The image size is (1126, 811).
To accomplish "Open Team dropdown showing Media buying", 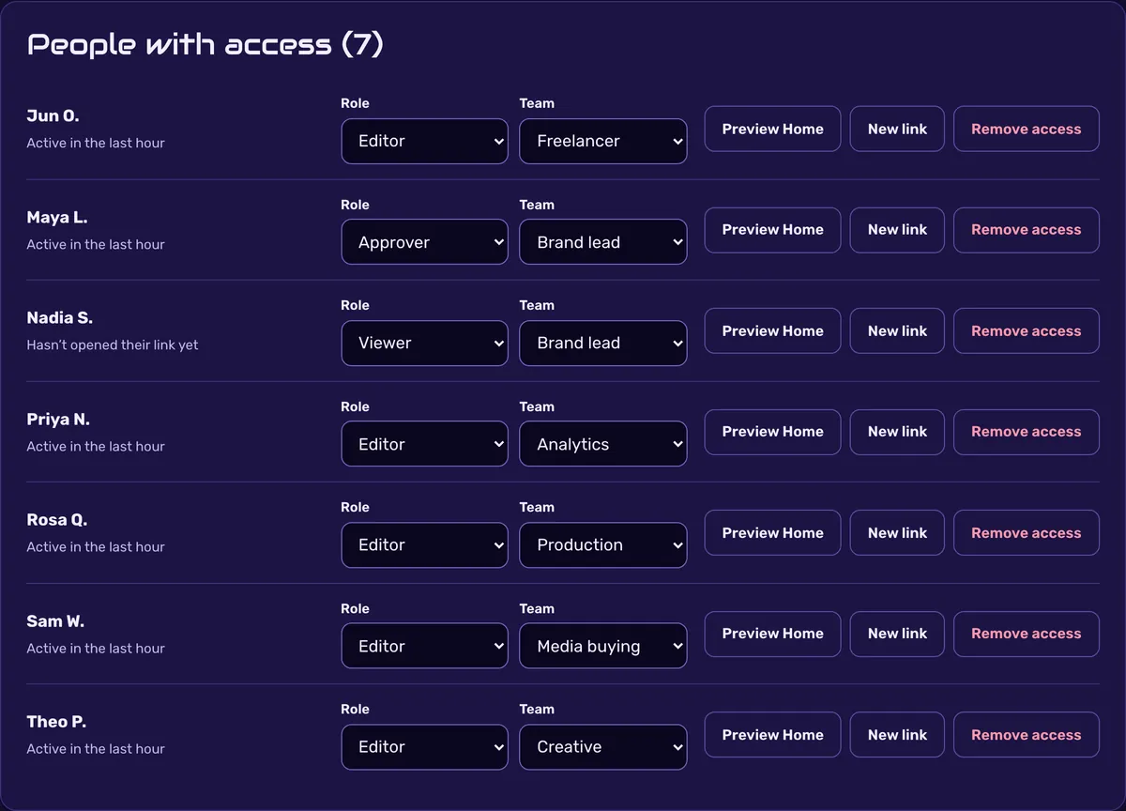I will coord(602,646).
